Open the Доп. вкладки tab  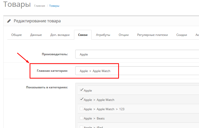(60, 35)
